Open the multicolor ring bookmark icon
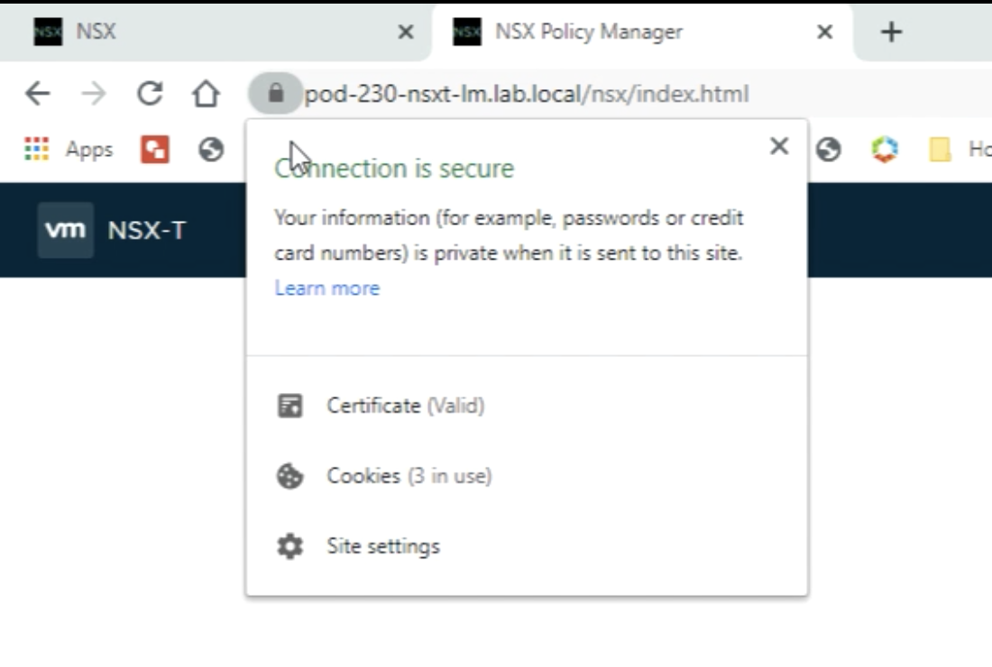The width and height of the screenshot is (992, 667). pos(885,150)
